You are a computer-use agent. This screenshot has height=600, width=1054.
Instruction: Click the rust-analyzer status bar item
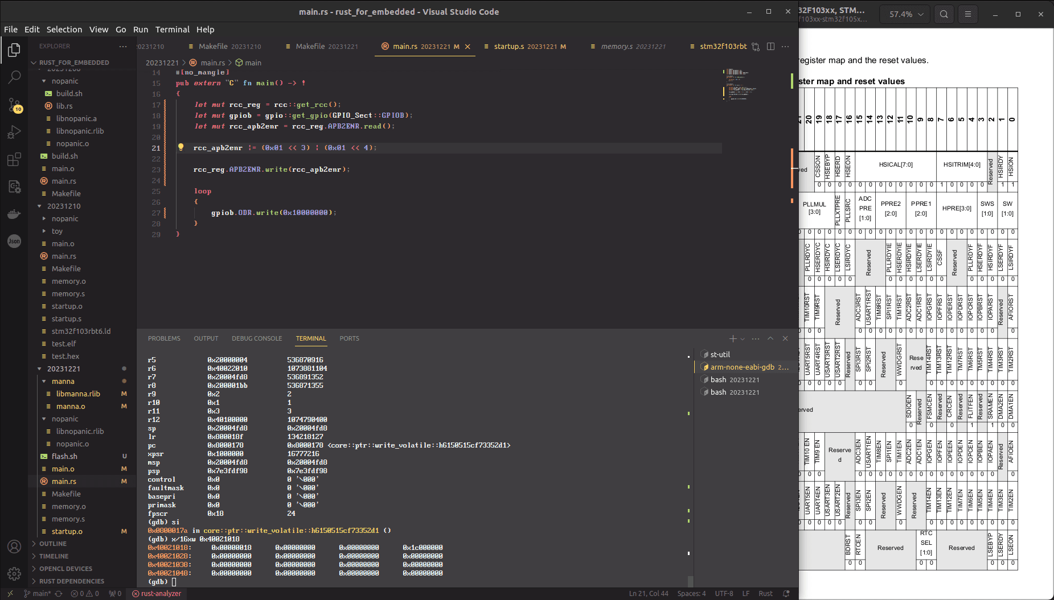point(157,593)
